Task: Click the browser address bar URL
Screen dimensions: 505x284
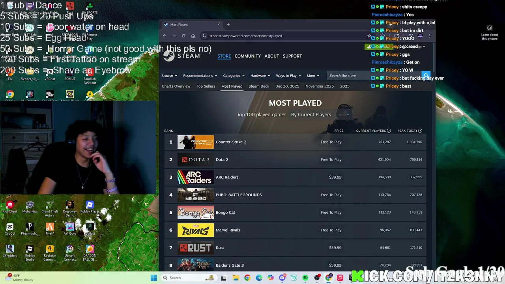Action: [x=246, y=35]
